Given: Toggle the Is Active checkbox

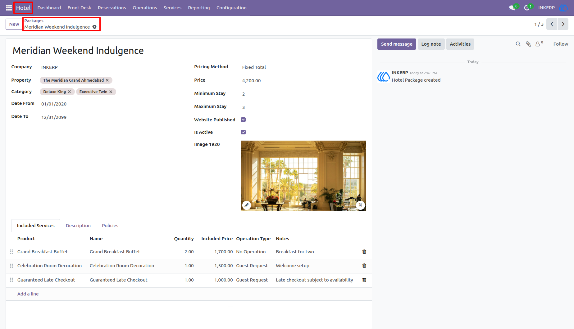Looking at the screenshot, I should click(x=243, y=132).
